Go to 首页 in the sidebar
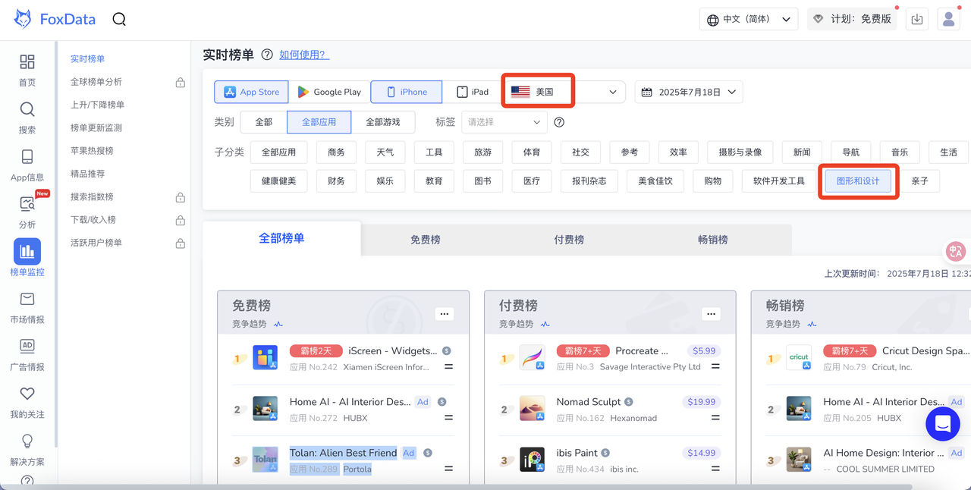 27,70
